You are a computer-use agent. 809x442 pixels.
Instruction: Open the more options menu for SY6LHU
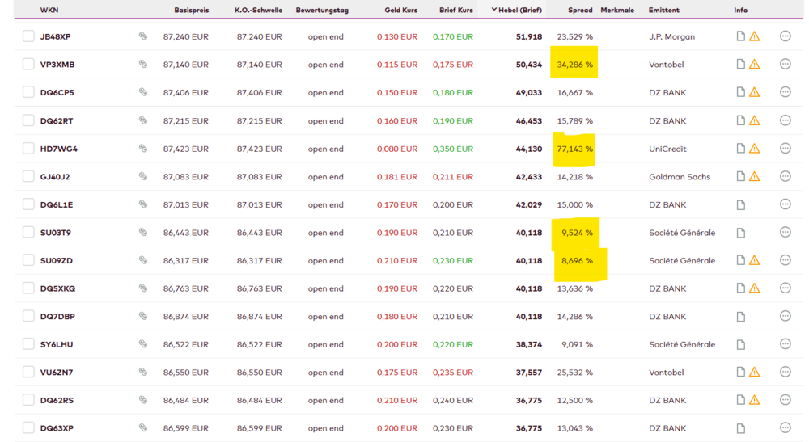point(785,344)
